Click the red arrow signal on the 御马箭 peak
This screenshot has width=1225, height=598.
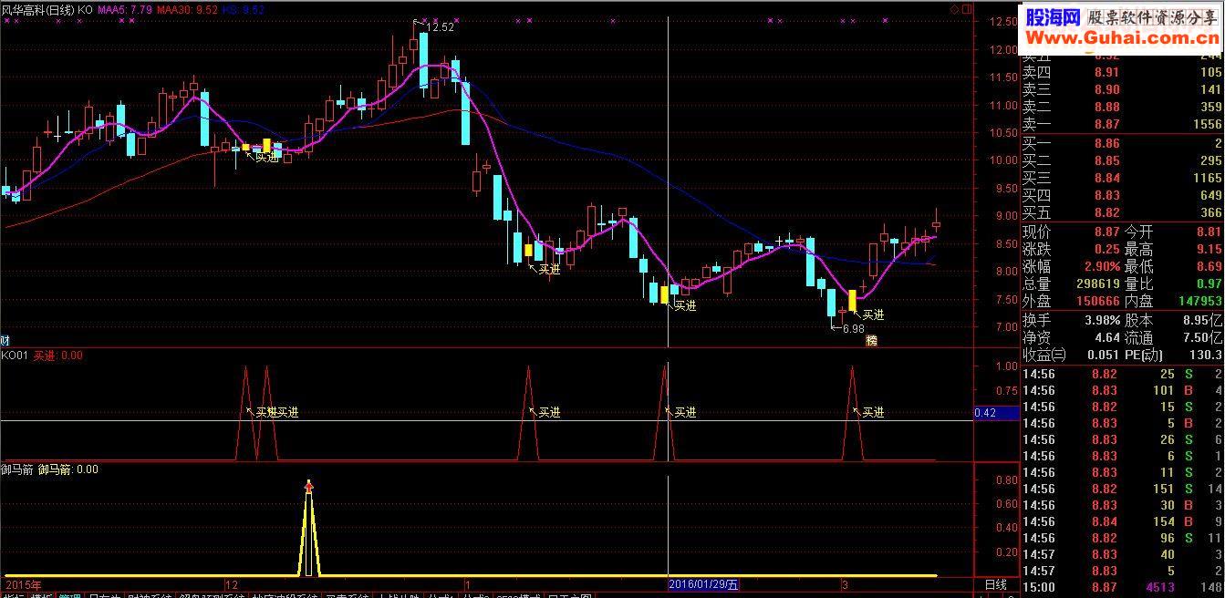[x=308, y=487]
